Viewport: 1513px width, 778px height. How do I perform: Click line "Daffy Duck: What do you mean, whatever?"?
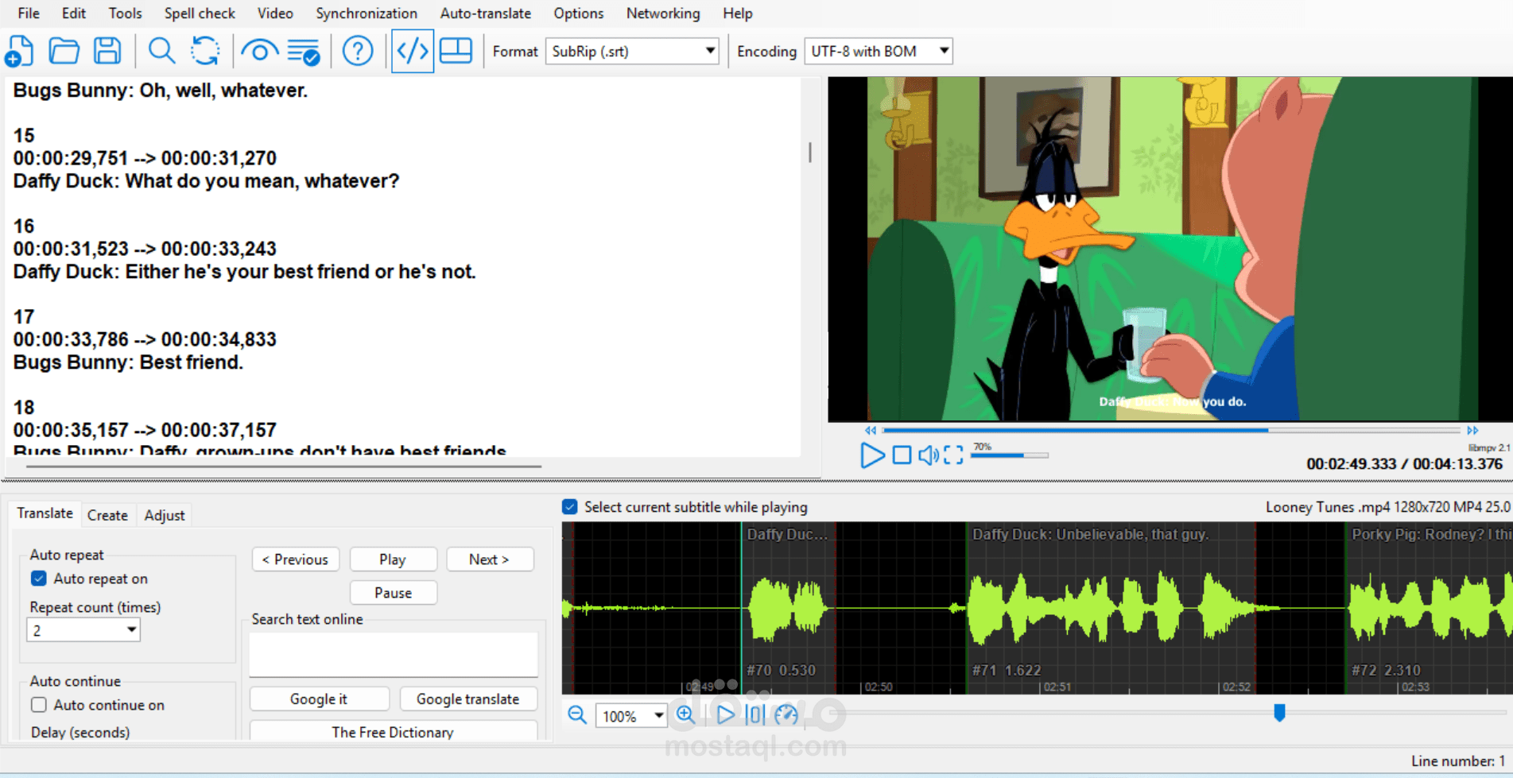tap(206, 181)
